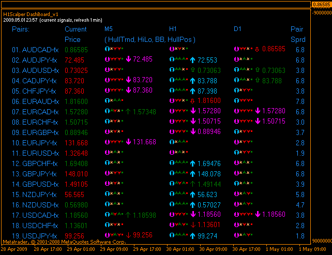332x255 pixels.
Task: Select the 09. EURGBP-fx pair label
Action: point(35,132)
